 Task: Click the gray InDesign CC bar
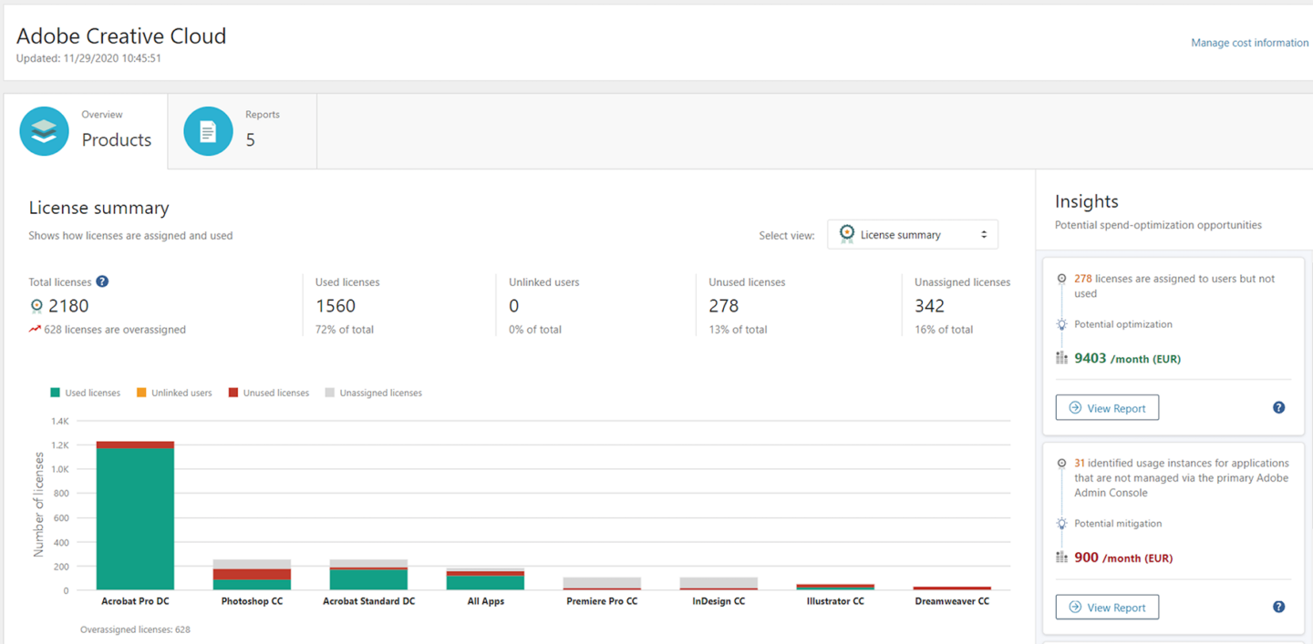(719, 582)
